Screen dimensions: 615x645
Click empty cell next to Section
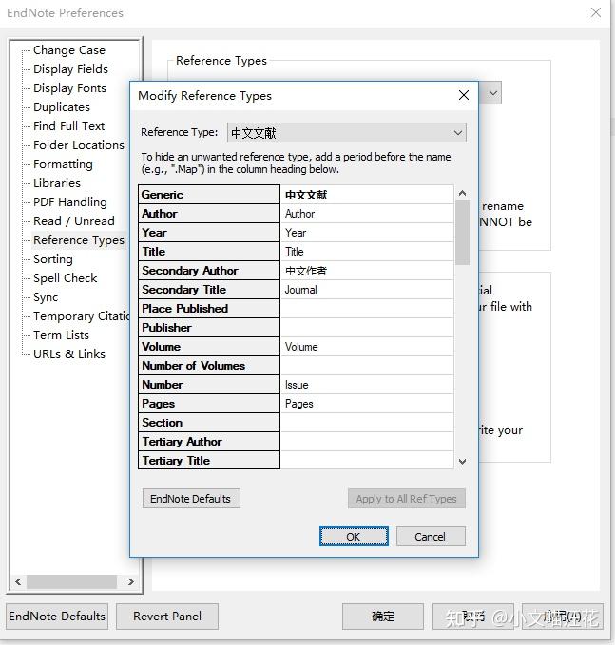(x=367, y=423)
